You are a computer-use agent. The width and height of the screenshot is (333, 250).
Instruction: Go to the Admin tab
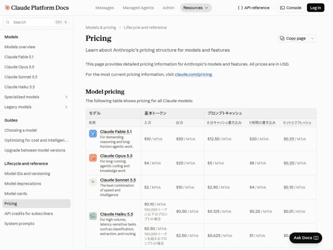point(169,8)
